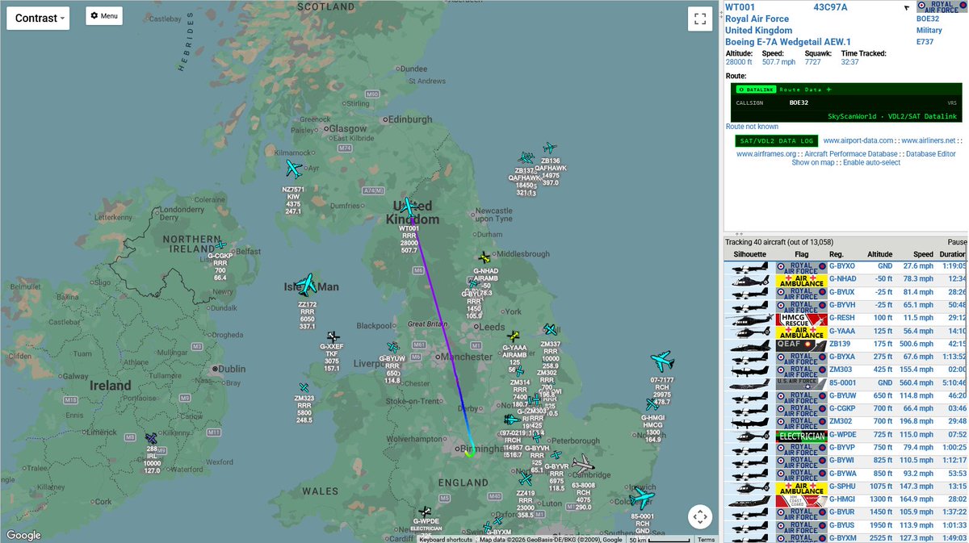Open the Database Editor link
The width and height of the screenshot is (969, 543).
click(930, 153)
